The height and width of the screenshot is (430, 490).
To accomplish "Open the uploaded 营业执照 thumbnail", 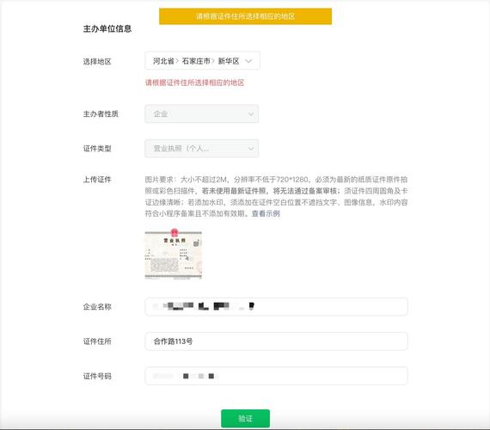I will [x=173, y=254].
